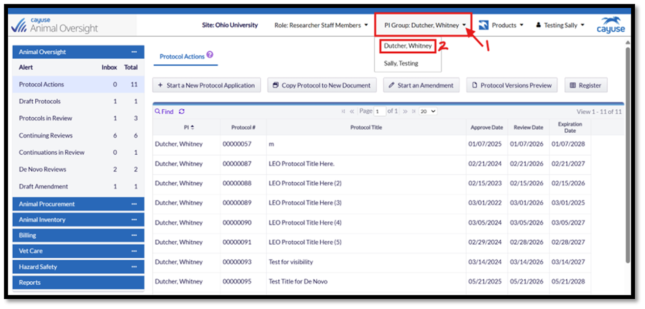Click the Register button
Screen dimensions: 645x309
pyautogui.click(x=586, y=85)
